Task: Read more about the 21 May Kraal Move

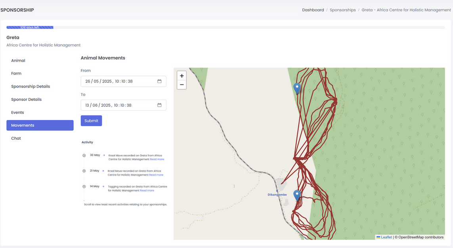Action: (156, 175)
